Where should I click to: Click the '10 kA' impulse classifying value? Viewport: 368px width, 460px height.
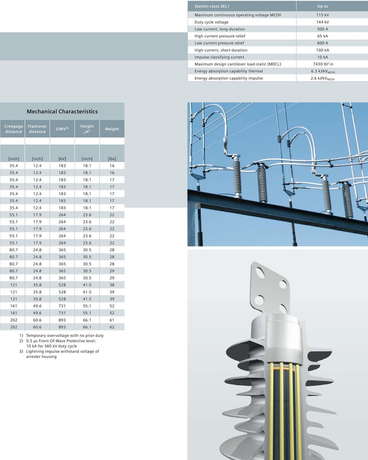coord(322,57)
